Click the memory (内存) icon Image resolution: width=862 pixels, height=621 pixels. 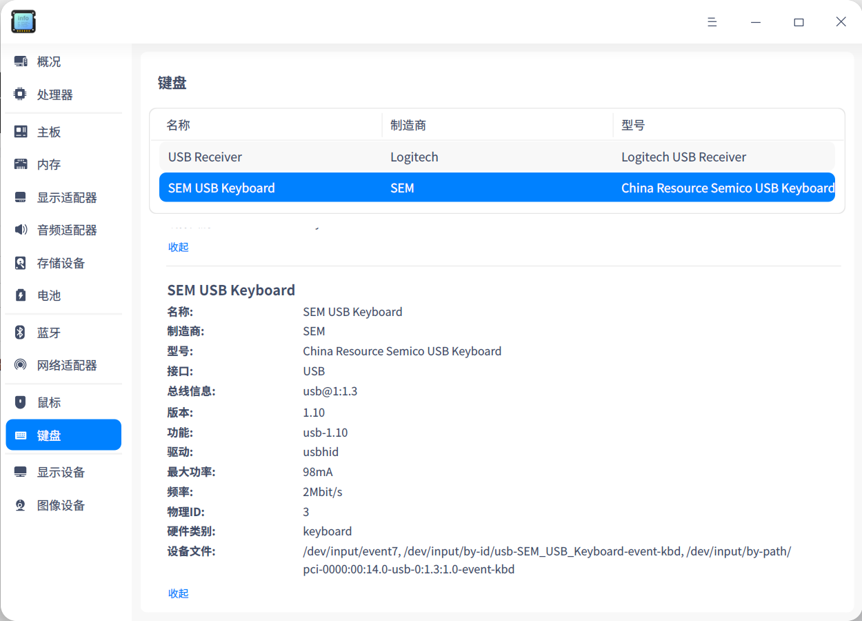(21, 164)
